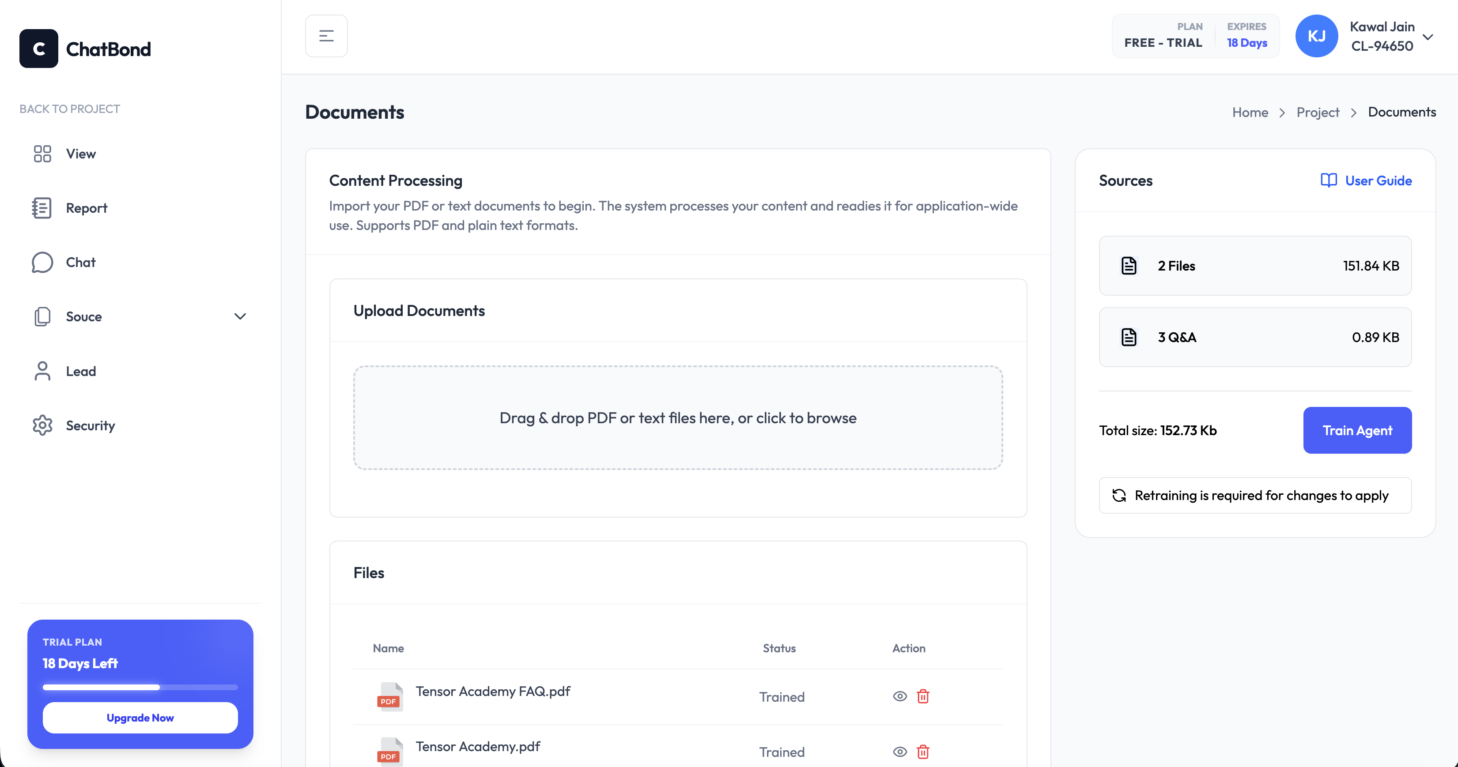
Task: Preview Tensor Academy FAQ.pdf with eye icon
Action: [x=899, y=696]
